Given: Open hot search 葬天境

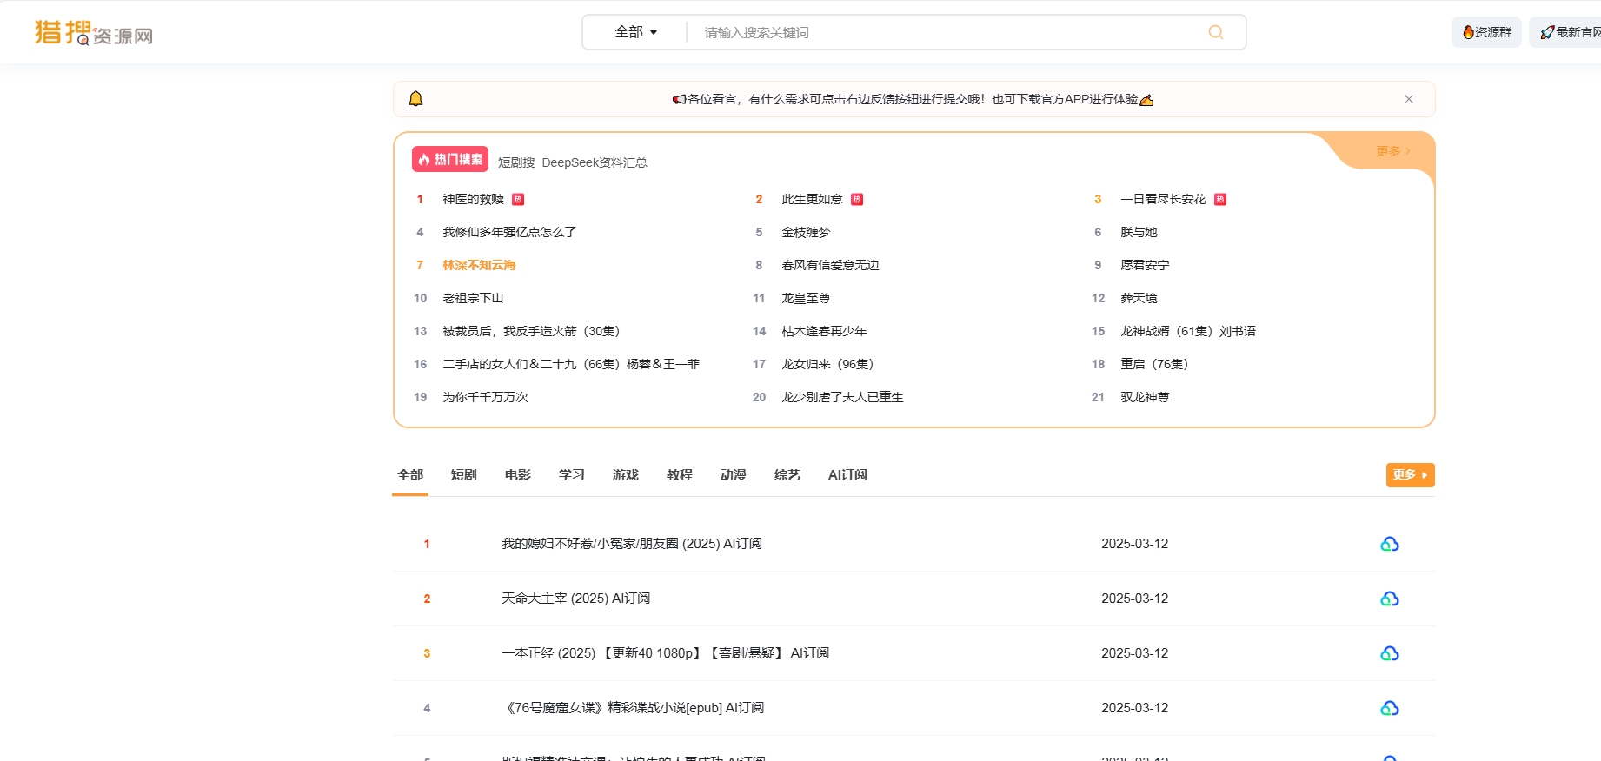Looking at the screenshot, I should pyautogui.click(x=1139, y=298).
